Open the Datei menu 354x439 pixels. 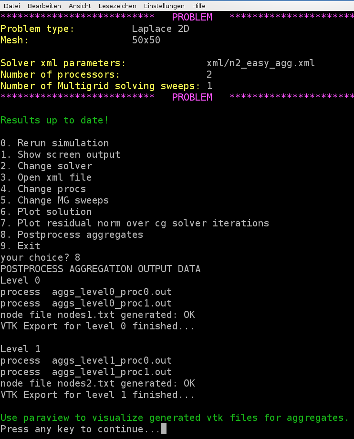(11, 6)
